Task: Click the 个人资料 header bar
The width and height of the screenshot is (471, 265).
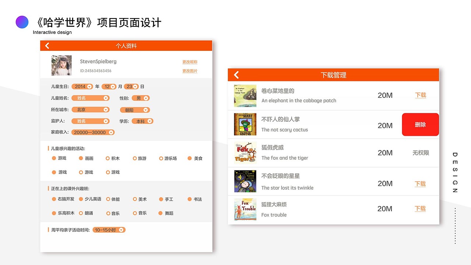Action: [126, 45]
